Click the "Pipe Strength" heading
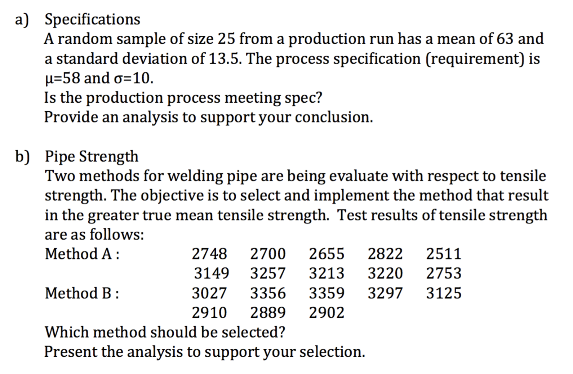Viewport: 573px width, 374px height. 92,157
